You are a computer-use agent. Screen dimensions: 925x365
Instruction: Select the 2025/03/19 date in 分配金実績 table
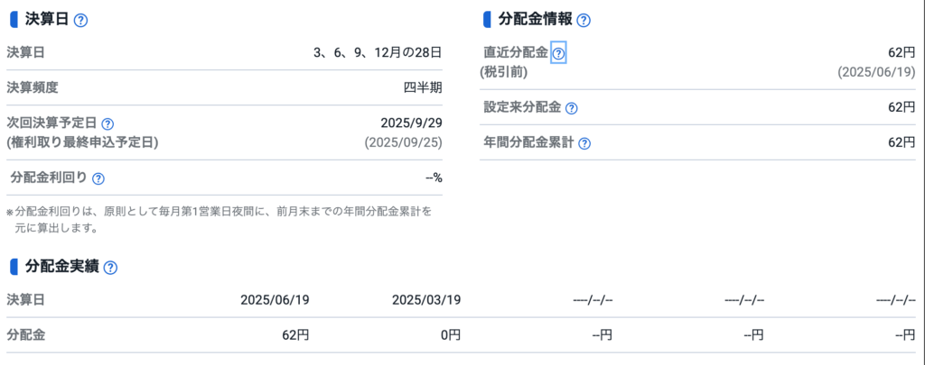(426, 300)
